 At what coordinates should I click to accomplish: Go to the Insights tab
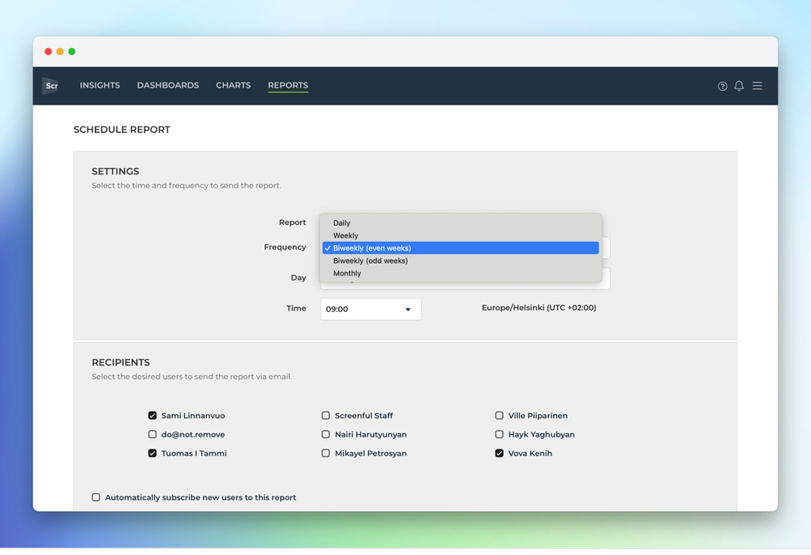(x=100, y=85)
